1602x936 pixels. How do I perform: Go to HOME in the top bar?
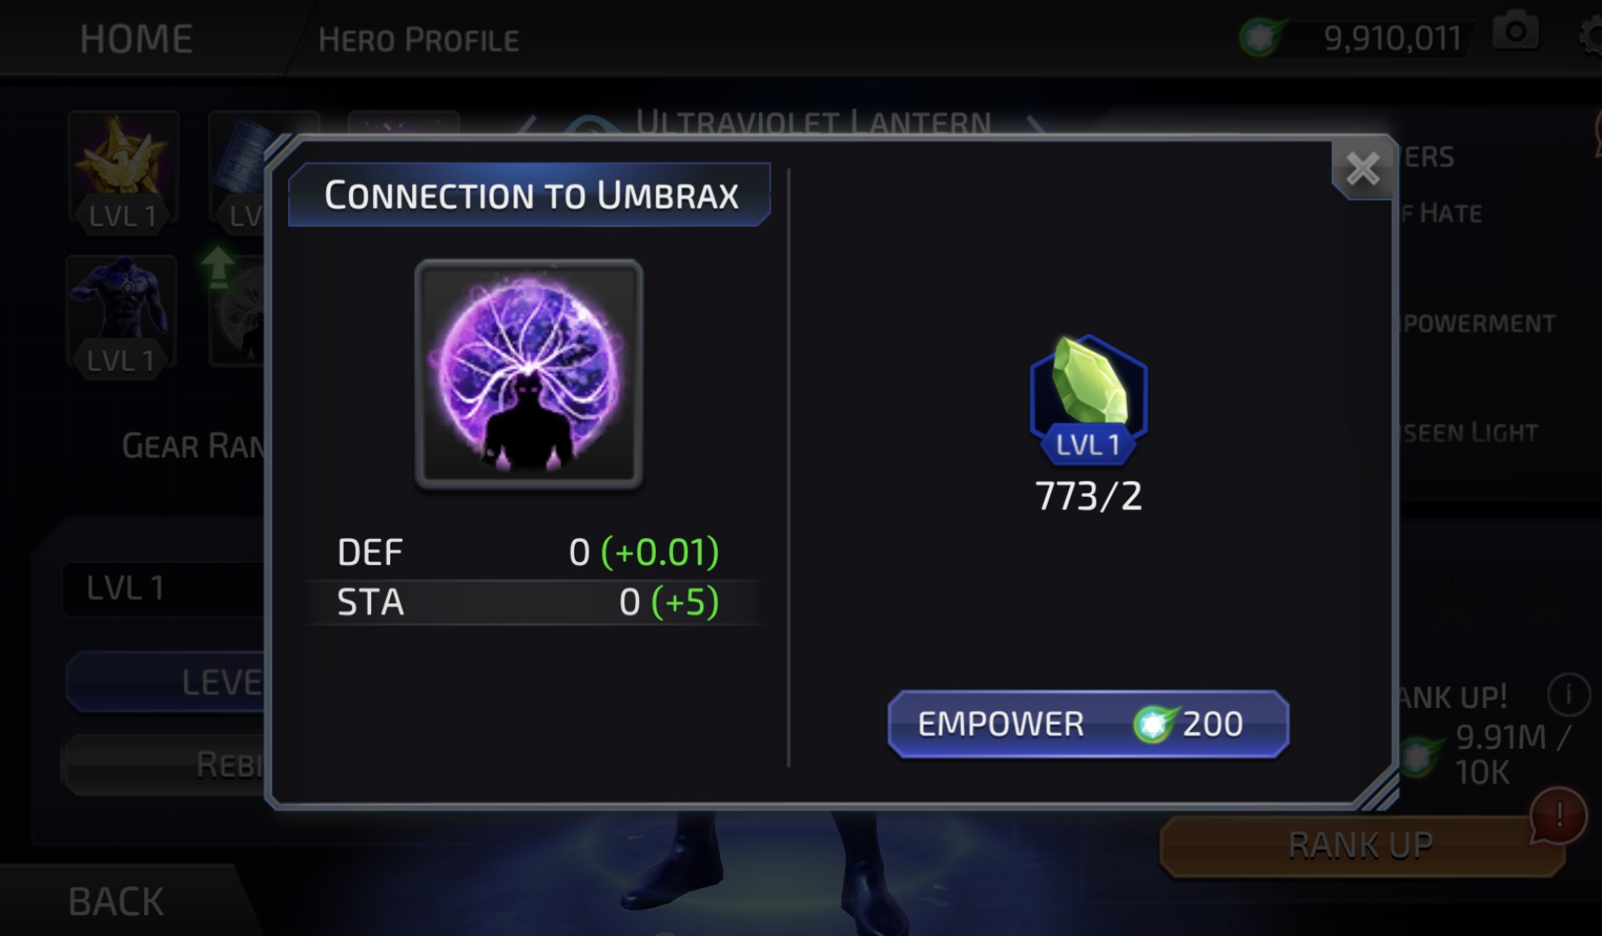pos(136,39)
